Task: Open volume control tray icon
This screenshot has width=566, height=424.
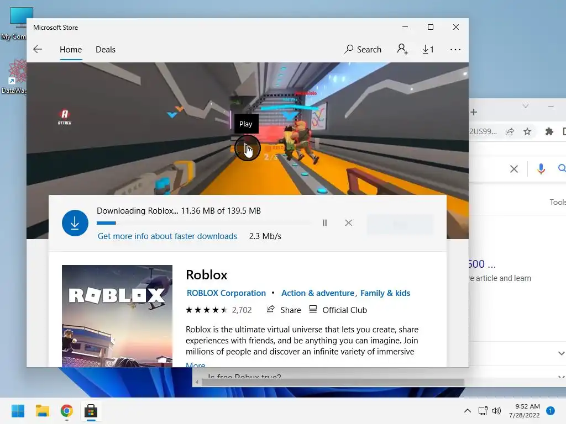Action: click(x=496, y=411)
